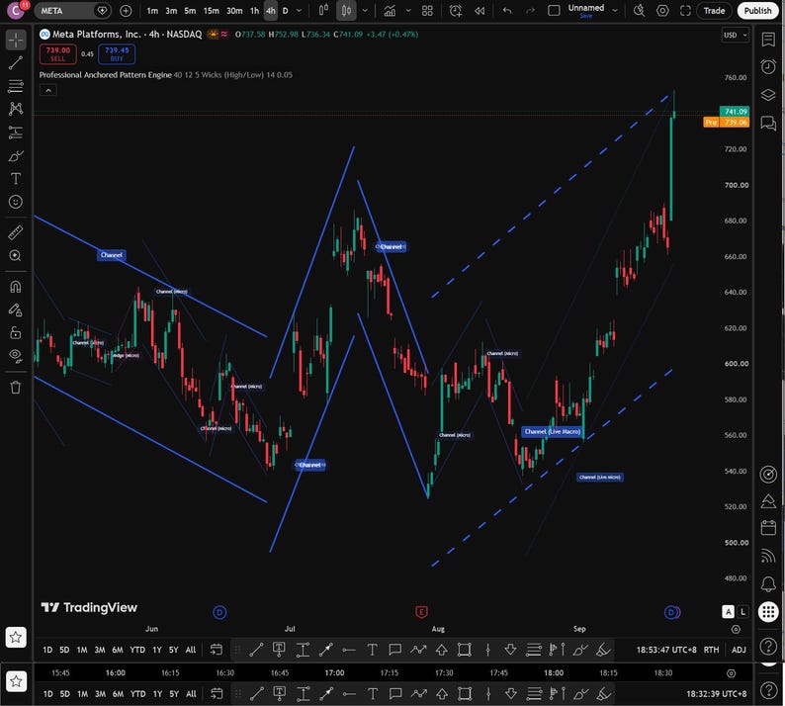Select the Channel (Live Macro) label
The height and width of the screenshot is (706, 785).
pyautogui.click(x=553, y=432)
